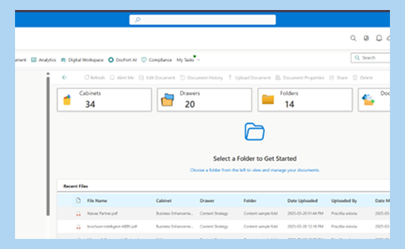The height and width of the screenshot is (249, 405).
Task: Click the Compliance shield icon
Action: coord(144,60)
